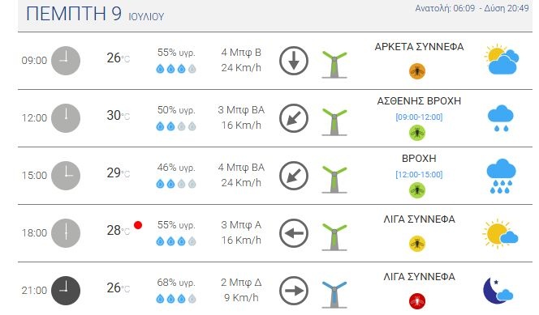Click the 09:00 clock icon
539x315 pixels.
tap(66, 61)
